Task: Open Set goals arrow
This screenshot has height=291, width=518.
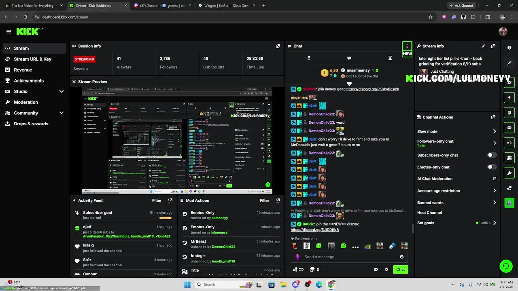Action: (x=495, y=223)
